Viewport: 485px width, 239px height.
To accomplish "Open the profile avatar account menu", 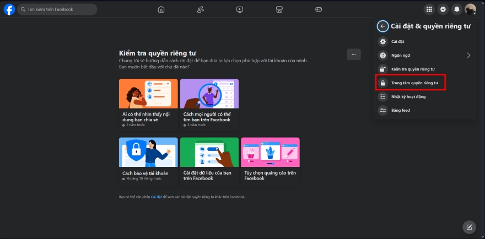I will 470,9.
